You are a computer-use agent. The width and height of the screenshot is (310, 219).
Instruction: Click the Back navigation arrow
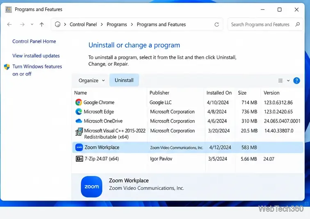(9, 25)
